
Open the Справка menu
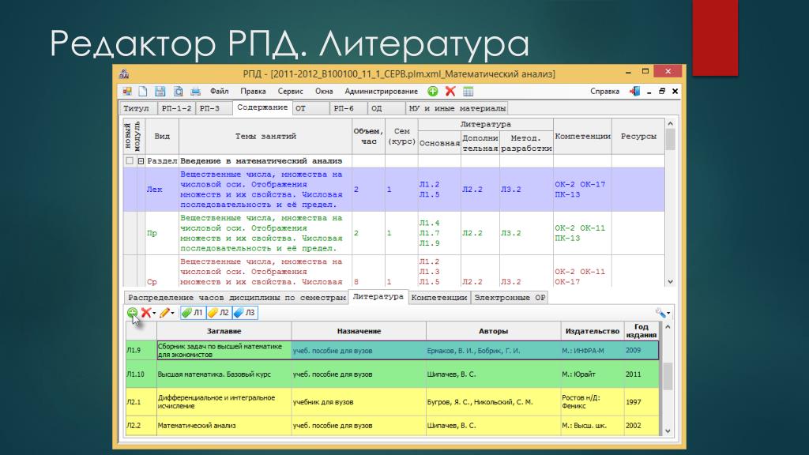(x=604, y=92)
